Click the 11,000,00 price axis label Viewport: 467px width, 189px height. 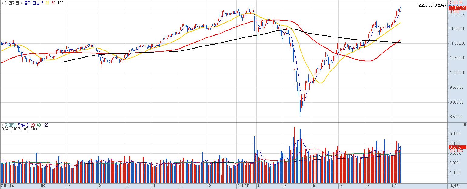coord(457,43)
